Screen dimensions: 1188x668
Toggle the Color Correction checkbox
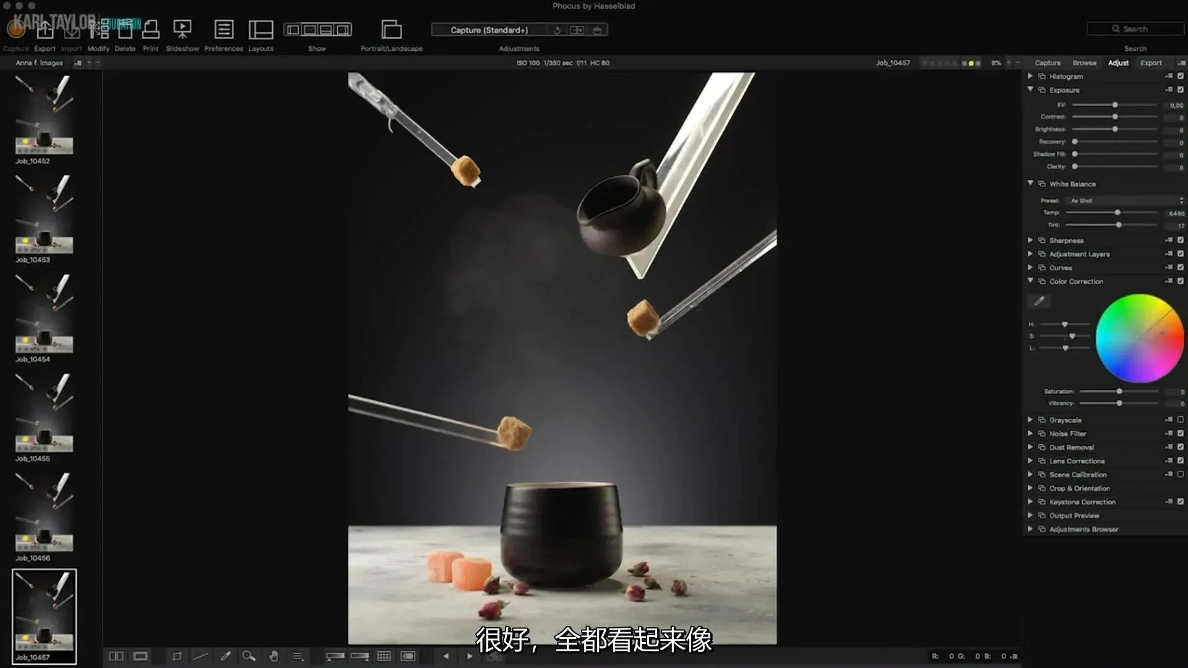[x=1181, y=281]
